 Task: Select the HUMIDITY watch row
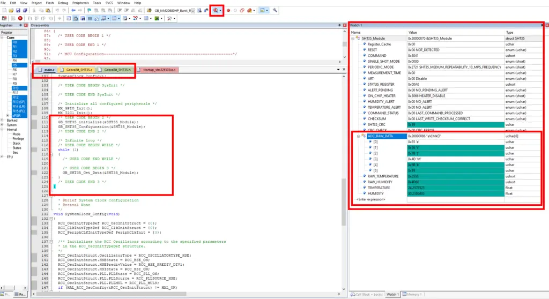tap(446, 193)
